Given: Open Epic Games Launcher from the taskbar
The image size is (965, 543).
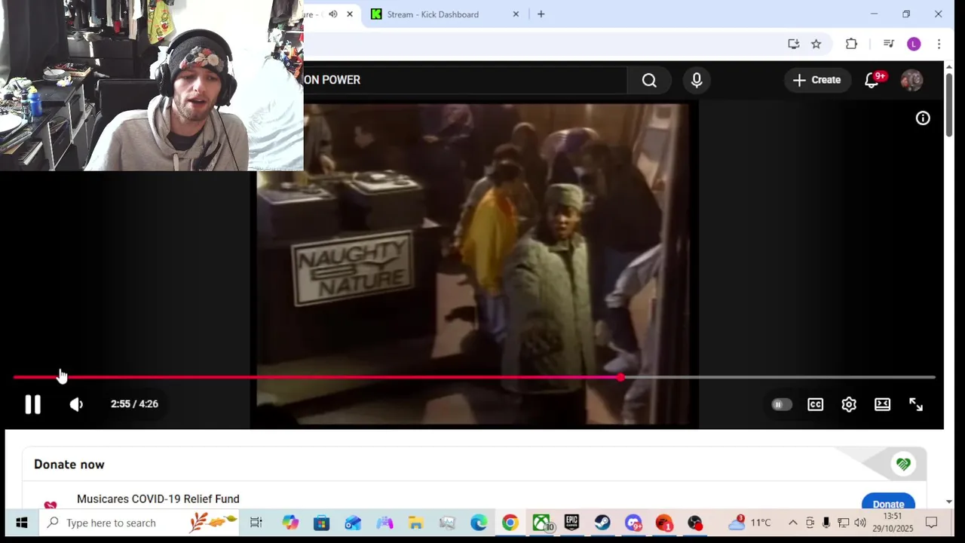Looking at the screenshot, I should click(571, 523).
